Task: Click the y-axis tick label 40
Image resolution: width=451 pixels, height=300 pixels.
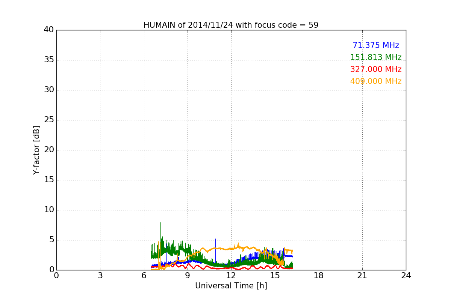Action: coord(49,30)
